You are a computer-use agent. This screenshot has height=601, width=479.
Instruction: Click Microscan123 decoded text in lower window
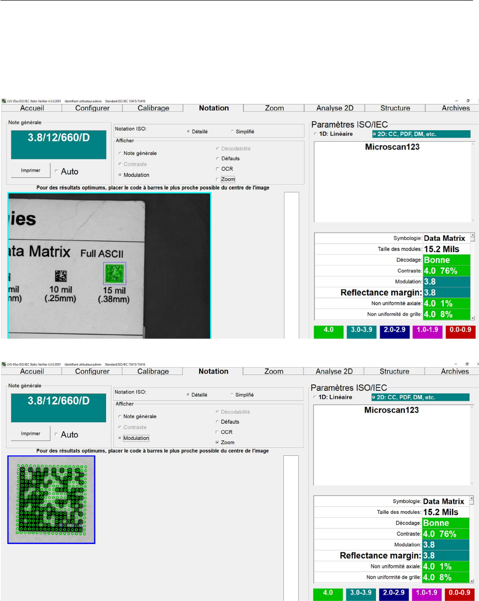(x=392, y=410)
